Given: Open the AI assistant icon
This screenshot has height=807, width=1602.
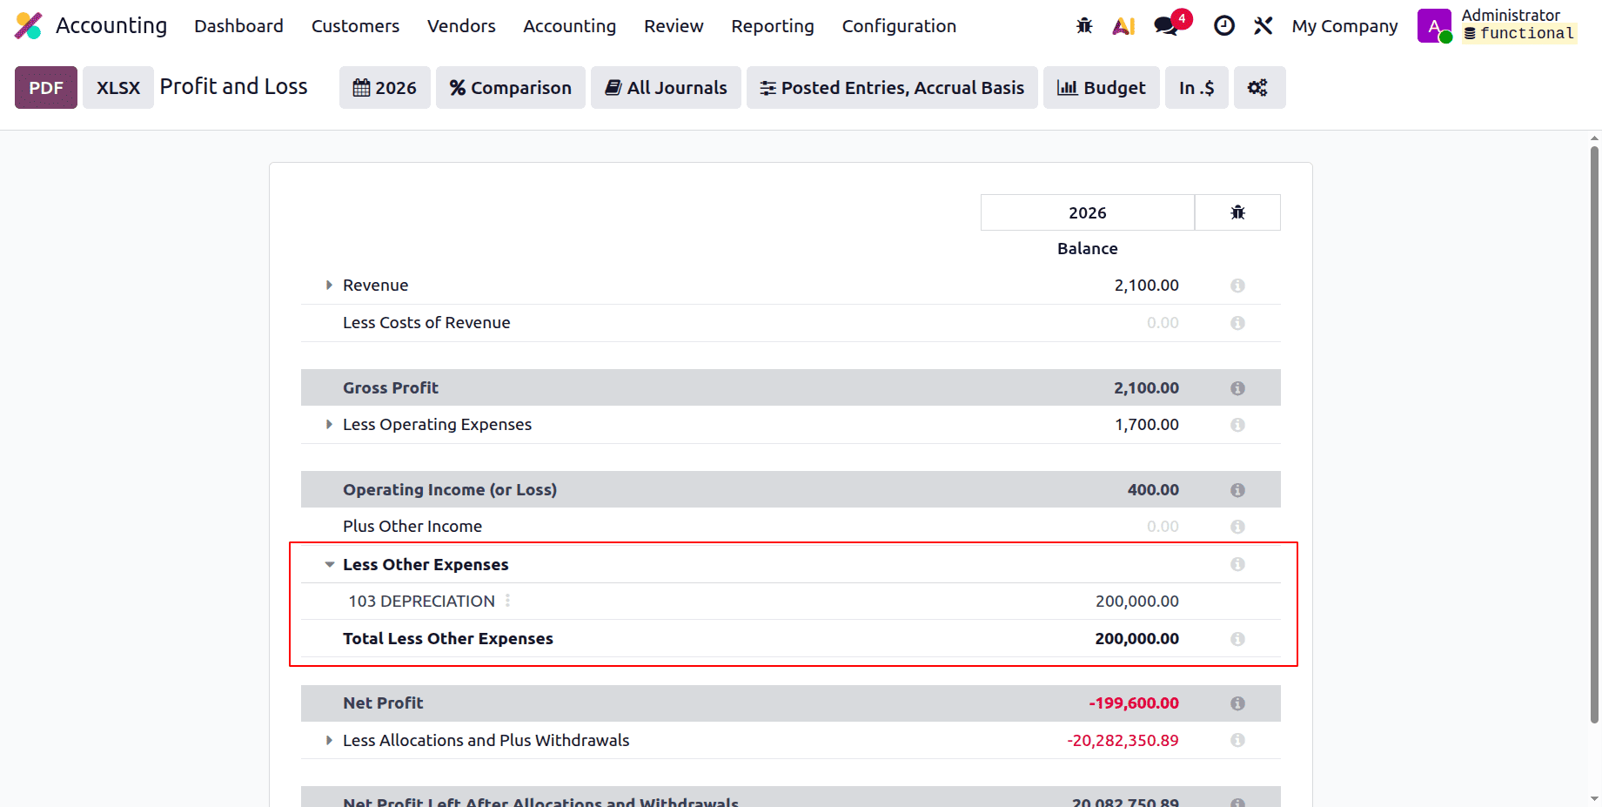Looking at the screenshot, I should (x=1123, y=26).
